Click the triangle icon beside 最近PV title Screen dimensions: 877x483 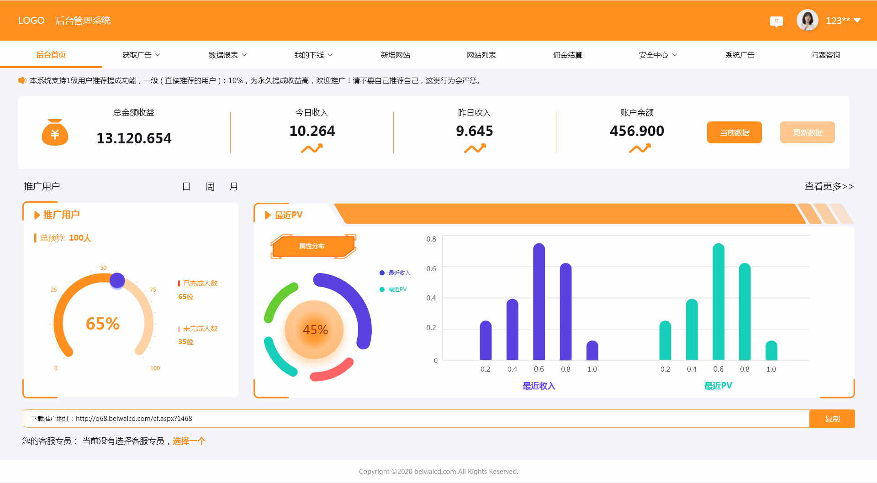click(x=268, y=215)
